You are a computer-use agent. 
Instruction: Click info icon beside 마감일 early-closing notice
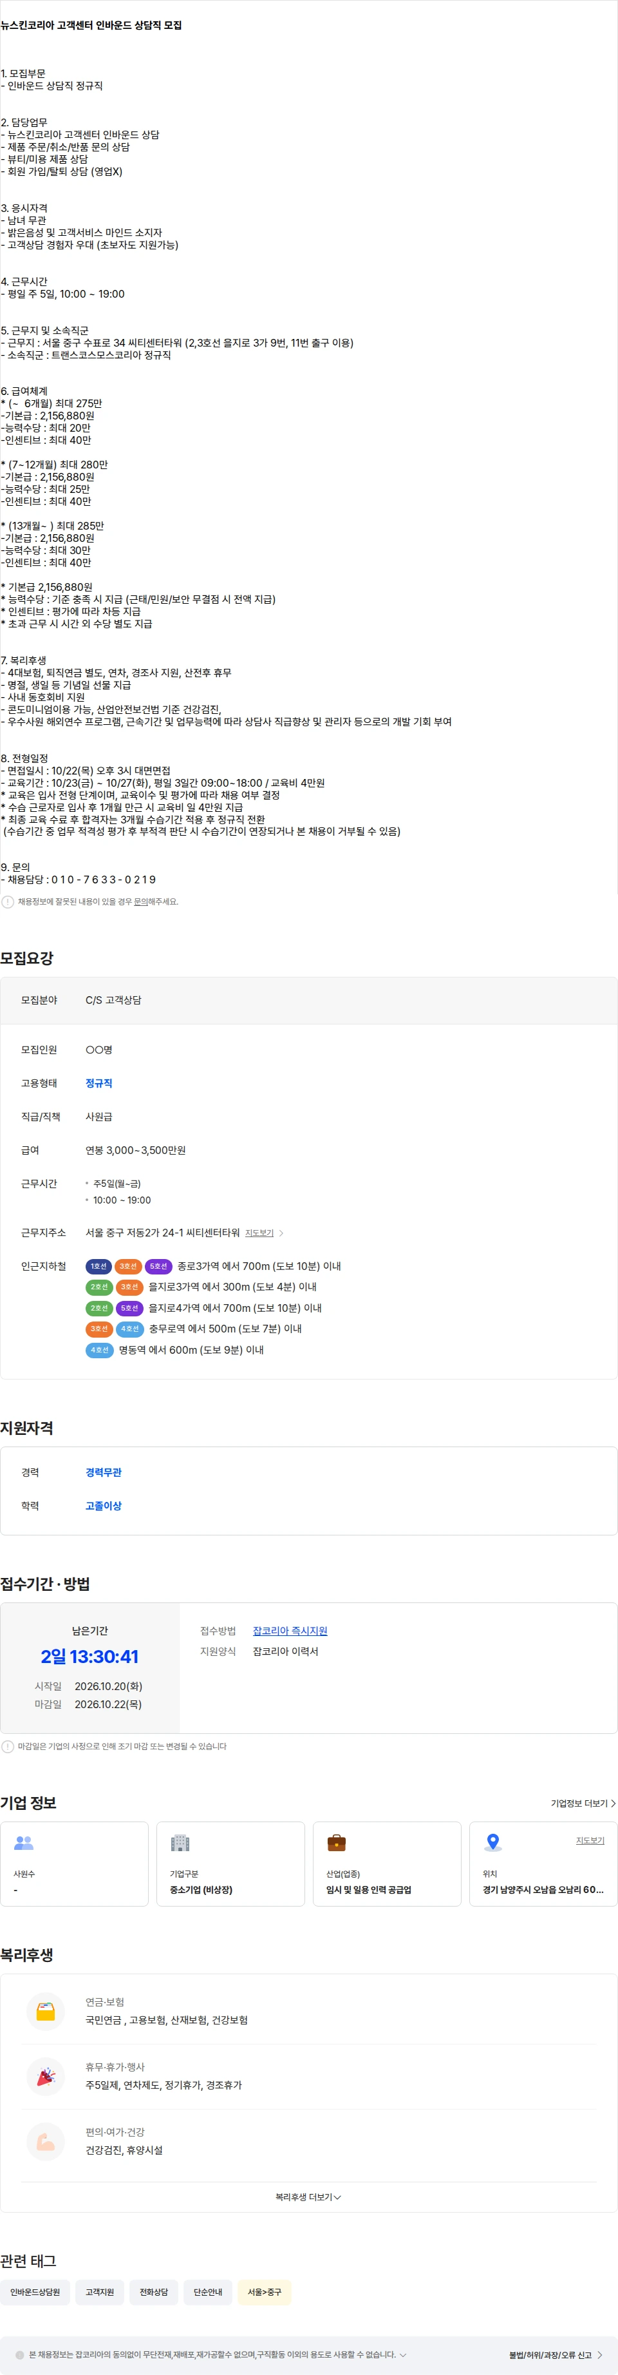coord(7,1746)
